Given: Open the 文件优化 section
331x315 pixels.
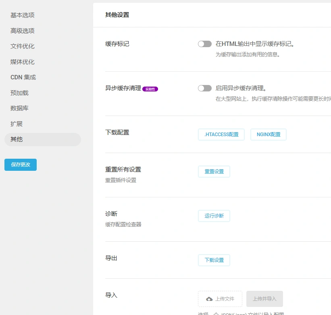Looking at the screenshot, I should coord(22,46).
